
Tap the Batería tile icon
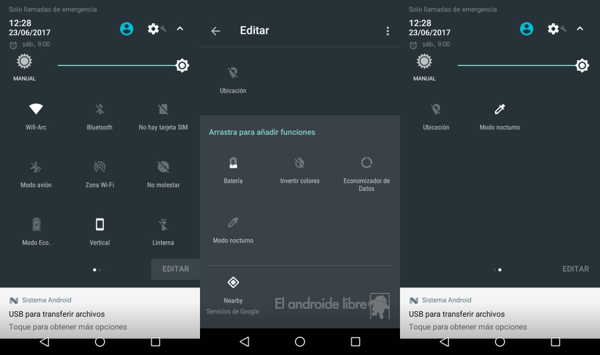click(x=233, y=163)
